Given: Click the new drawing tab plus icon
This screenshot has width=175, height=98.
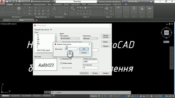Looking at the screenshot, I should tap(36, 20).
